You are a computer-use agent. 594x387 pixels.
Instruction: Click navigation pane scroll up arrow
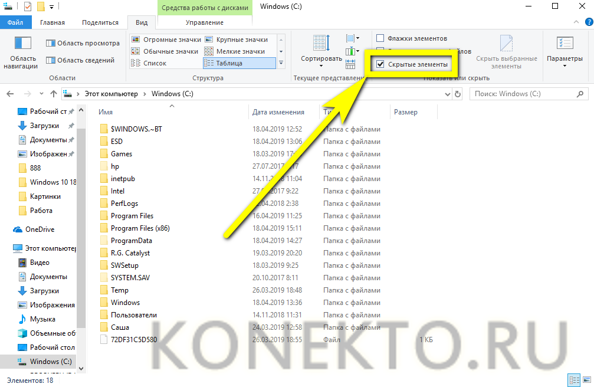click(81, 110)
